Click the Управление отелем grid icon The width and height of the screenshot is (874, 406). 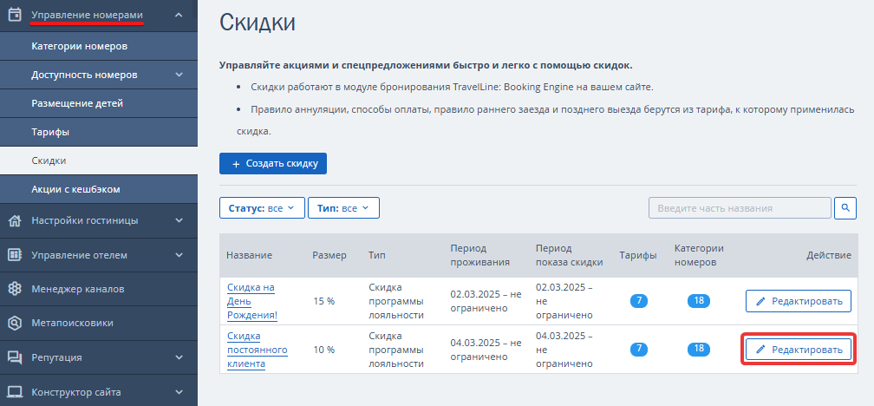tap(15, 255)
